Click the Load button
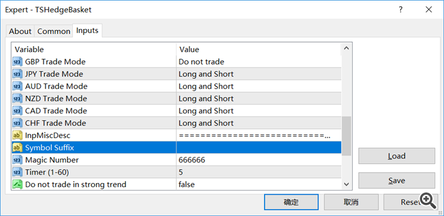Viewport: 444px width, 216px height. (x=397, y=156)
